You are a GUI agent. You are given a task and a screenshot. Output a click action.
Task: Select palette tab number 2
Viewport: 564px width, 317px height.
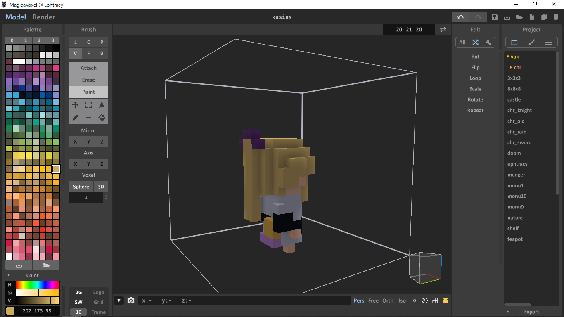(39, 40)
